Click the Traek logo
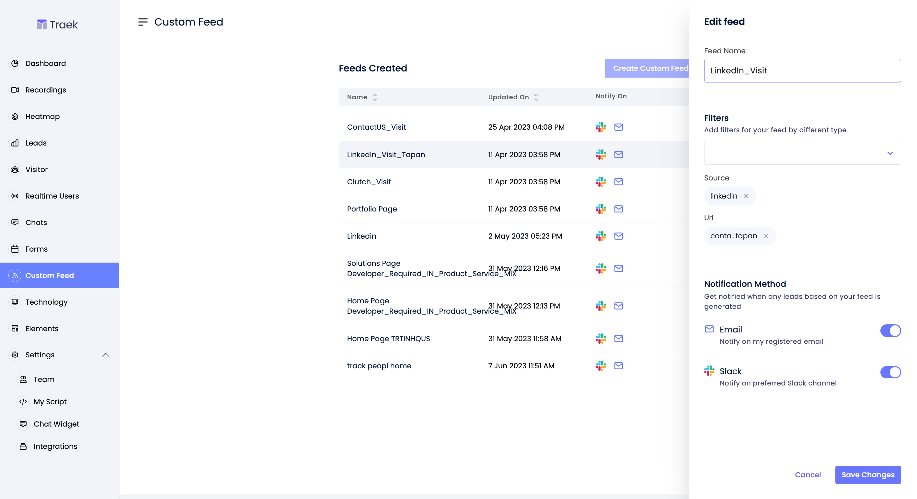The image size is (917, 499). 57,24
